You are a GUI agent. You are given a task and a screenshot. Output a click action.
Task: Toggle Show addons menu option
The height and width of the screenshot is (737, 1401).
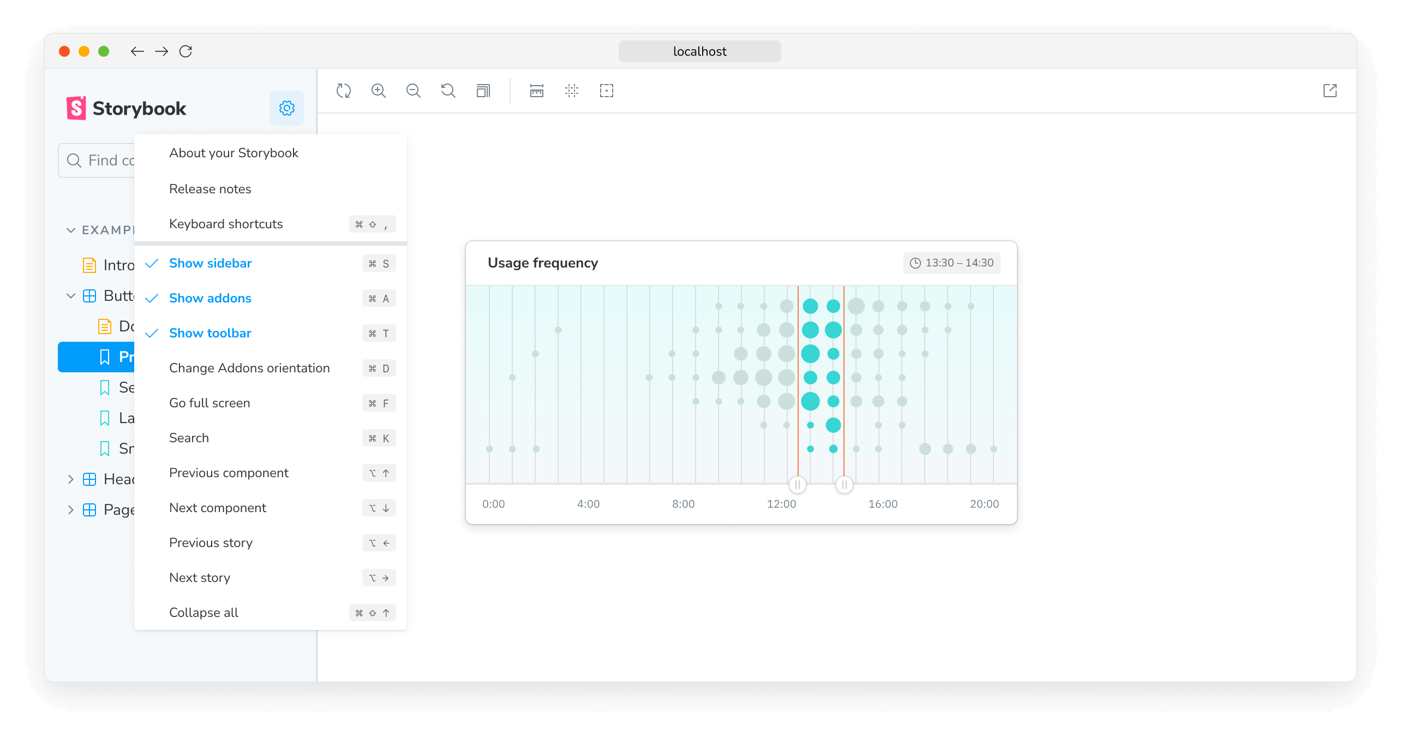[211, 298]
